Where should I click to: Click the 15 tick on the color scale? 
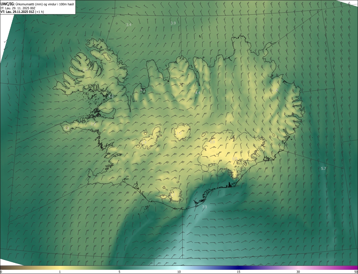coord(239,272)
